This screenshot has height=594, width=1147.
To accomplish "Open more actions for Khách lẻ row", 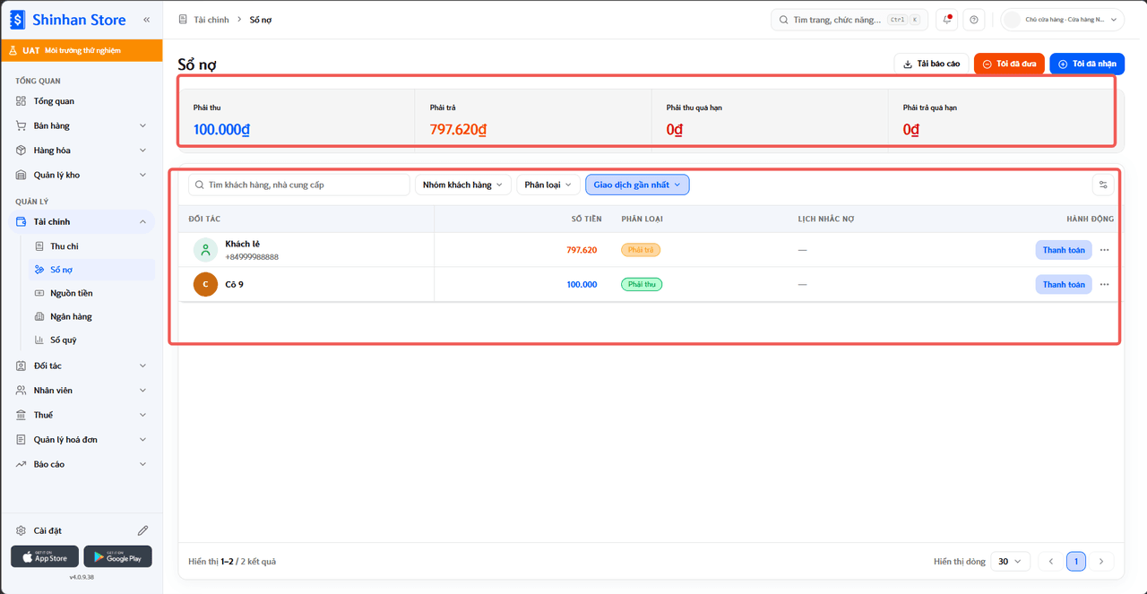I will [1104, 250].
